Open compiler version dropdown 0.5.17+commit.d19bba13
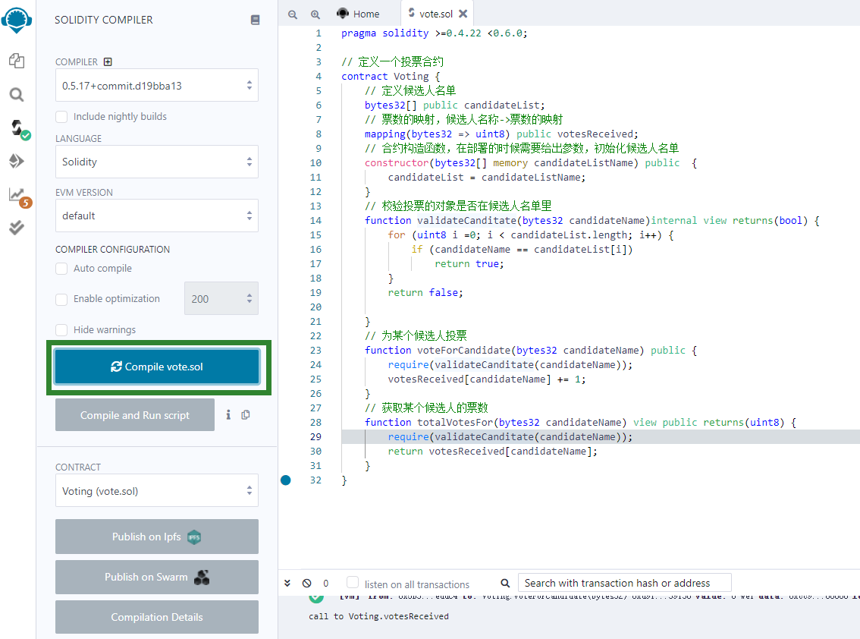860x639 pixels. (157, 85)
